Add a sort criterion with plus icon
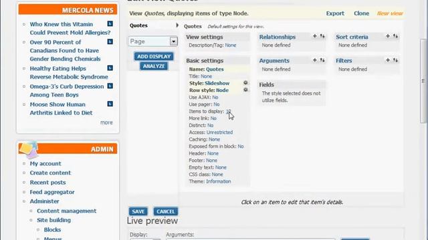 [388, 36]
